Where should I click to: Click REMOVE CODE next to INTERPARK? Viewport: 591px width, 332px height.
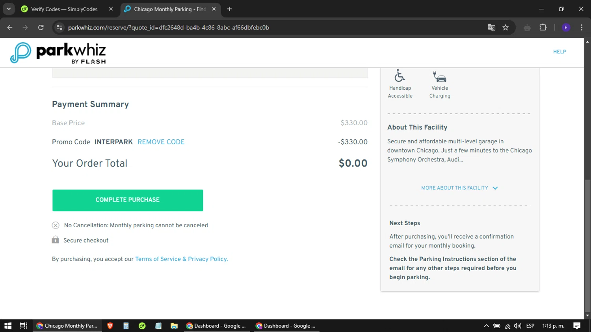pyautogui.click(x=161, y=142)
